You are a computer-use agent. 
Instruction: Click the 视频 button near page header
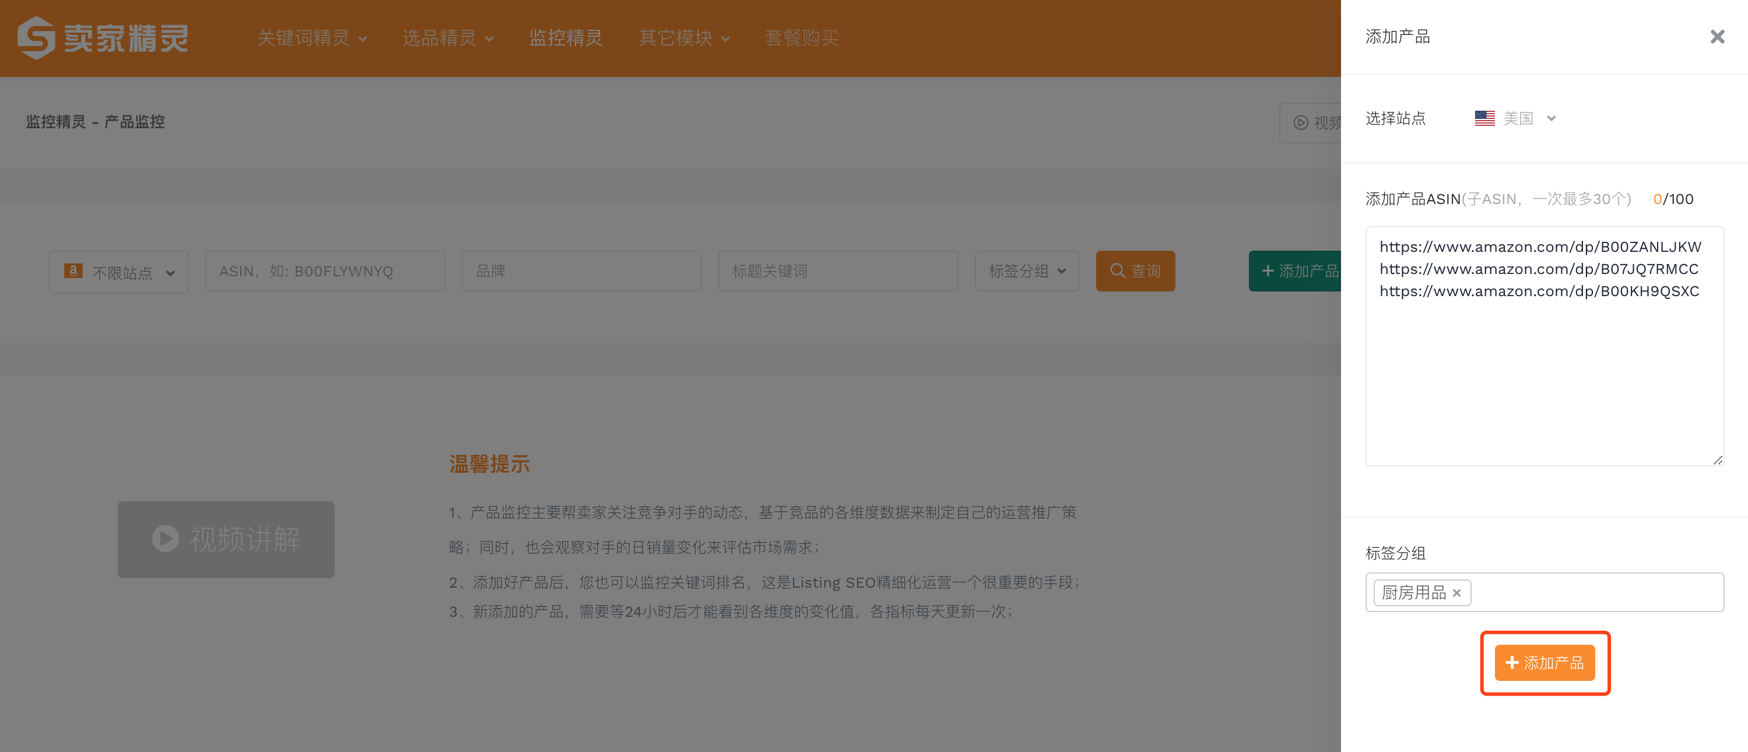point(1310,123)
